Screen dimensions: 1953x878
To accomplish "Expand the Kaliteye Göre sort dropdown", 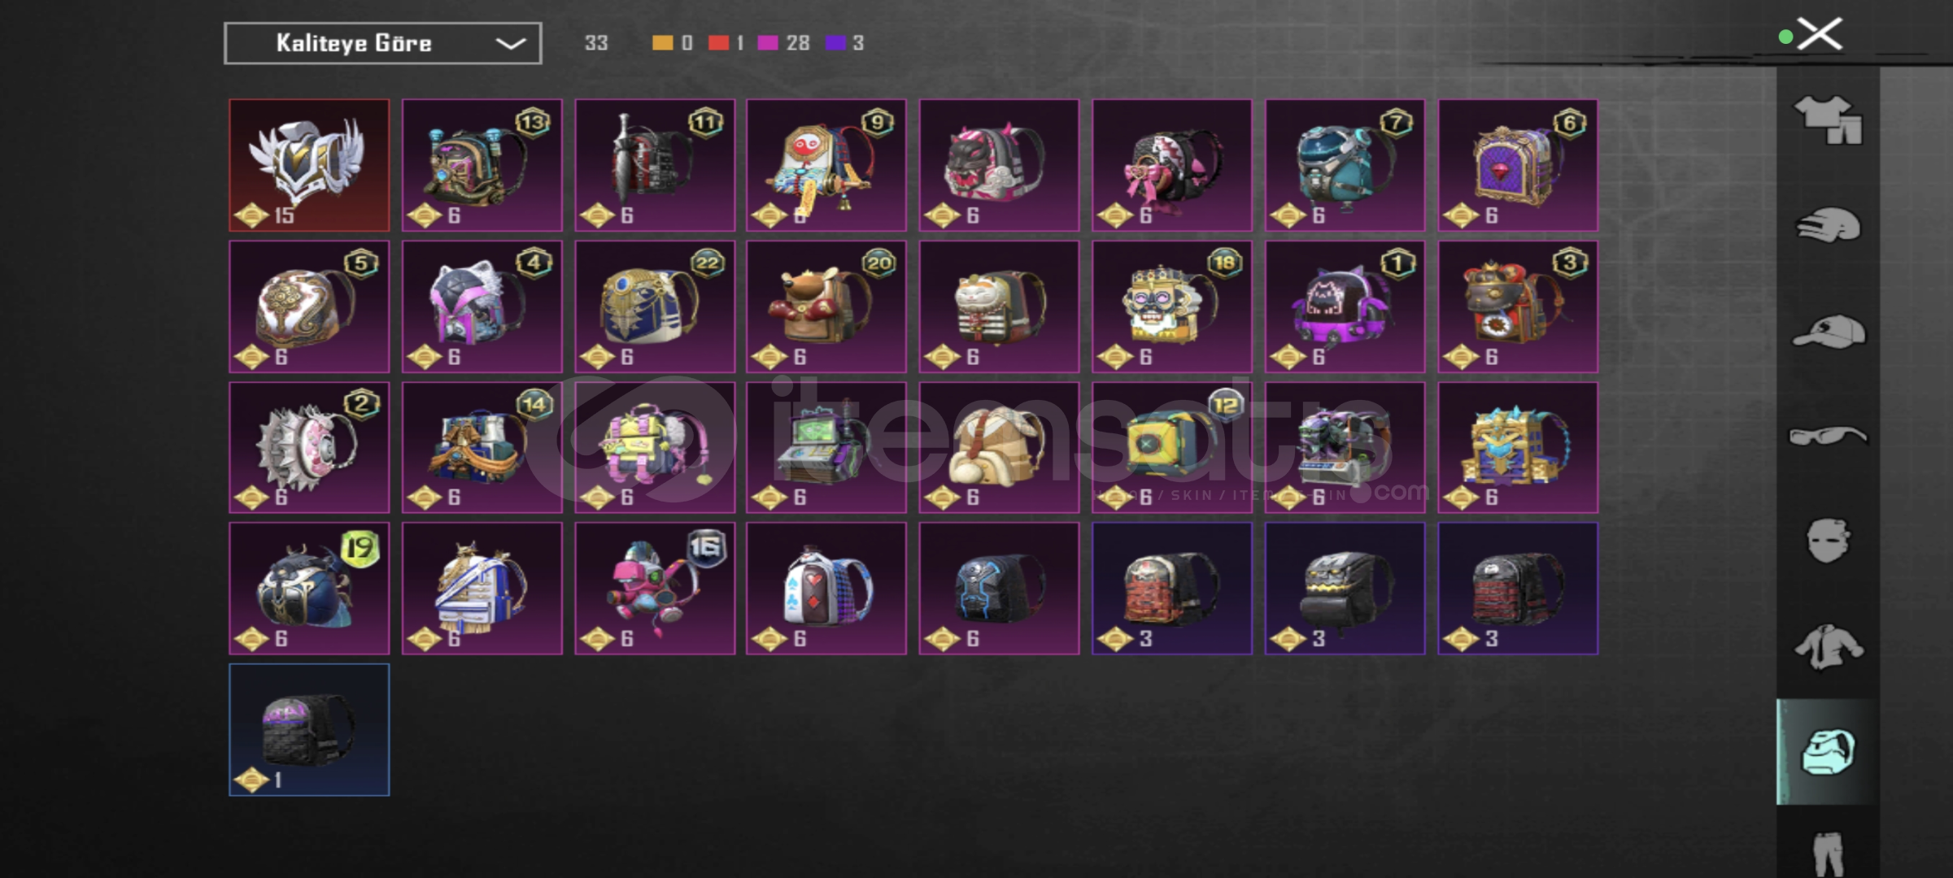I will (383, 43).
